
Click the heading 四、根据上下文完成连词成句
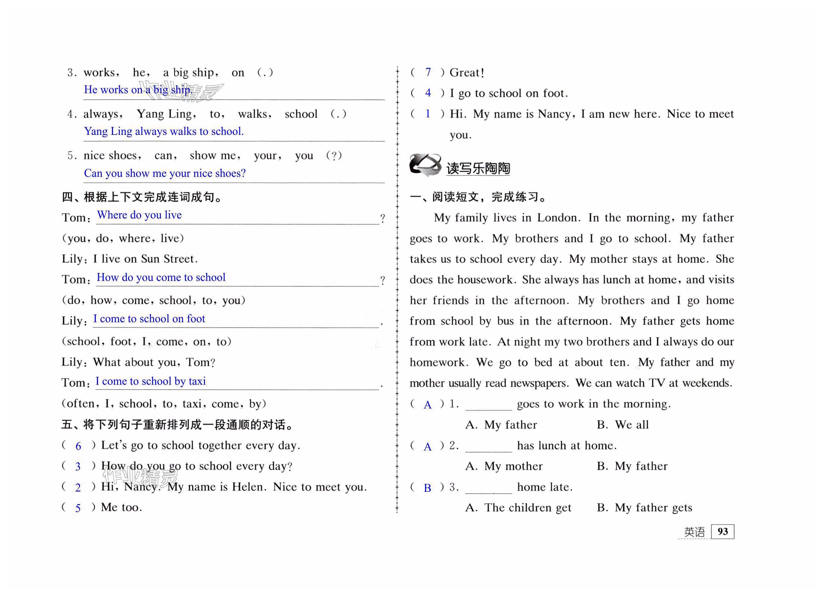click(142, 197)
